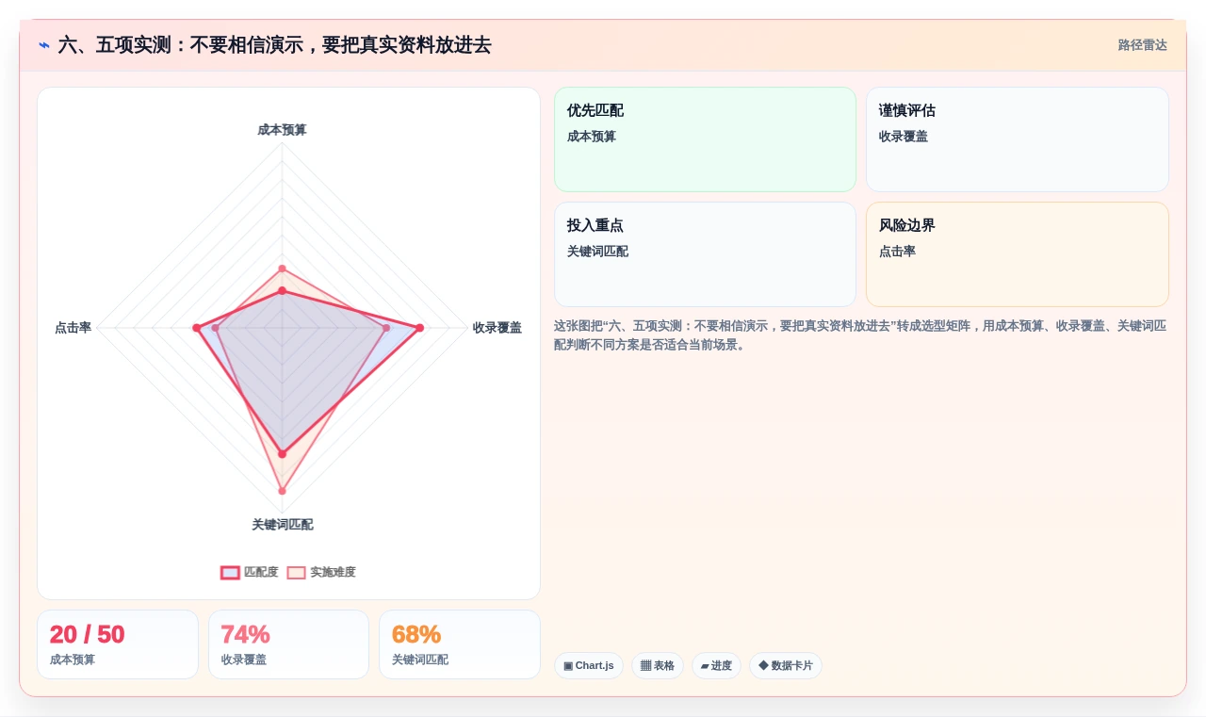Click the 点击率 radar axis label
This screenshot has height=717, width=1206.
[x=73, y=328]
